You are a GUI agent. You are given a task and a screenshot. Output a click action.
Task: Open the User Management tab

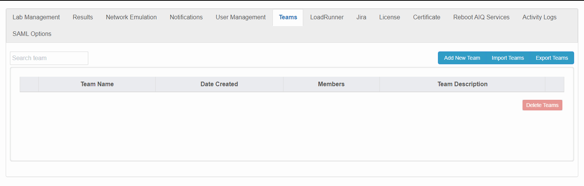pyautogui.click(x=241, y=17)
